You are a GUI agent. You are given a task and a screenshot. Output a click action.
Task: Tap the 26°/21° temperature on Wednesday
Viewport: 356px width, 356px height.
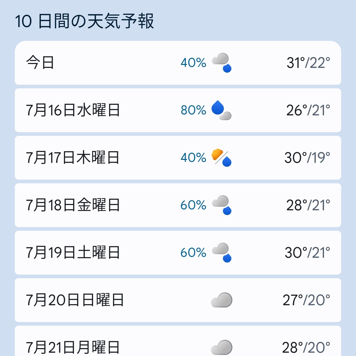pyautogui.click(x=308, y=110)
